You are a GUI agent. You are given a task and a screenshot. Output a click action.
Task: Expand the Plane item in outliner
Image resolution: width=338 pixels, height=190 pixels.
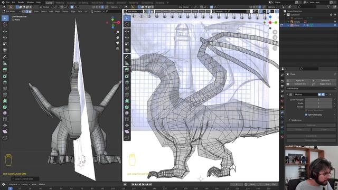[288, 25]
